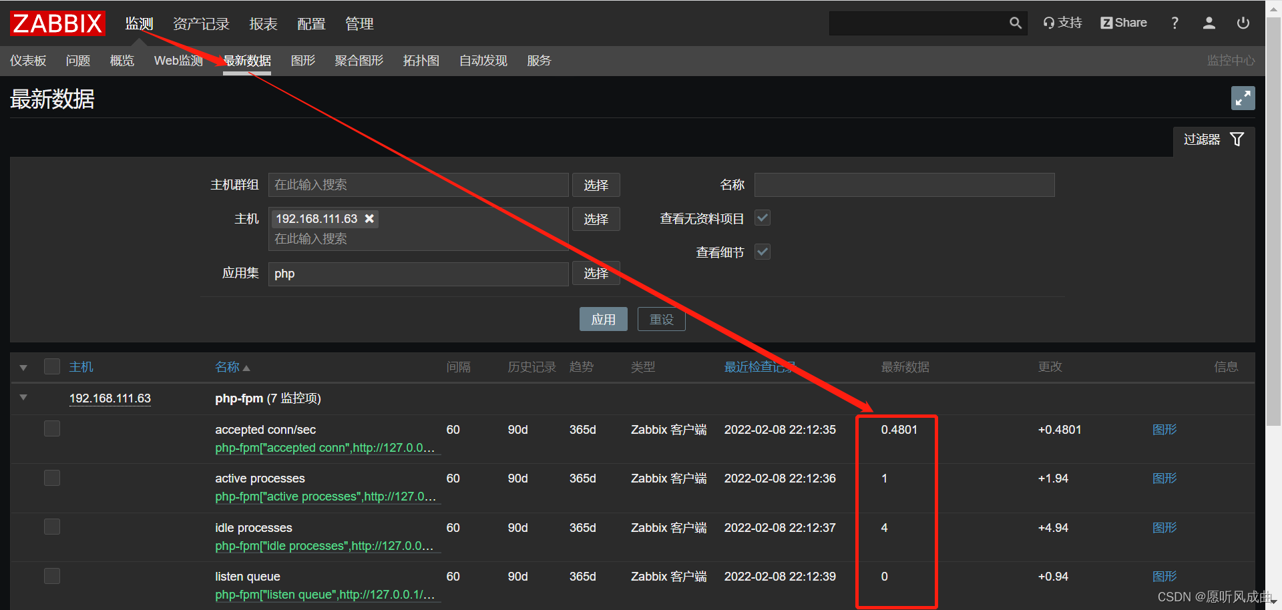This screenshot has height=610, width=1282.
Task: Open the user profile icon
Action: (1209, 23)
